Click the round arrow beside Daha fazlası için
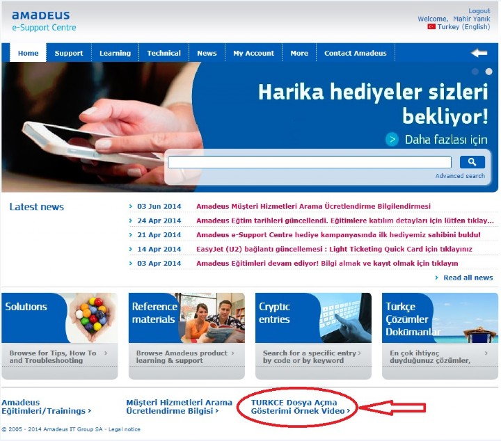Image resolution: width=501 pixels, height=441 pixels. [x=392, y=140]
